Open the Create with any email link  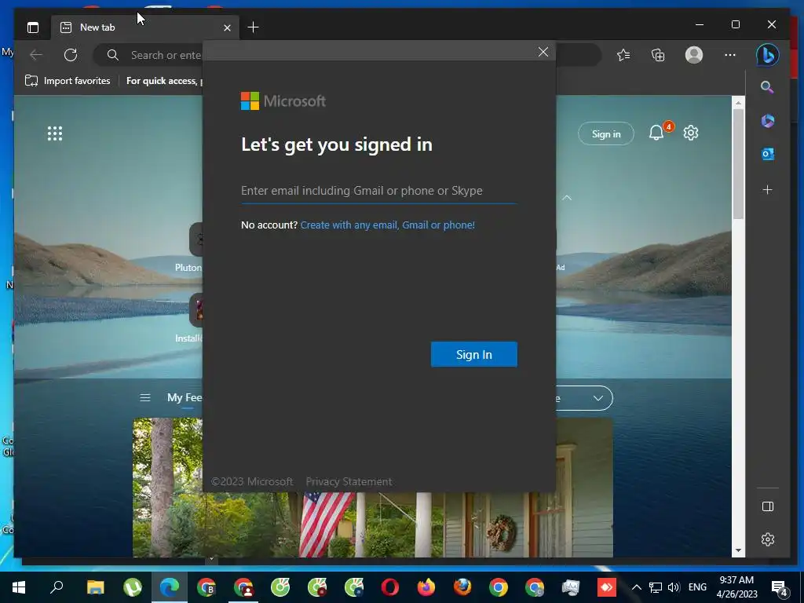coord(388,225)
